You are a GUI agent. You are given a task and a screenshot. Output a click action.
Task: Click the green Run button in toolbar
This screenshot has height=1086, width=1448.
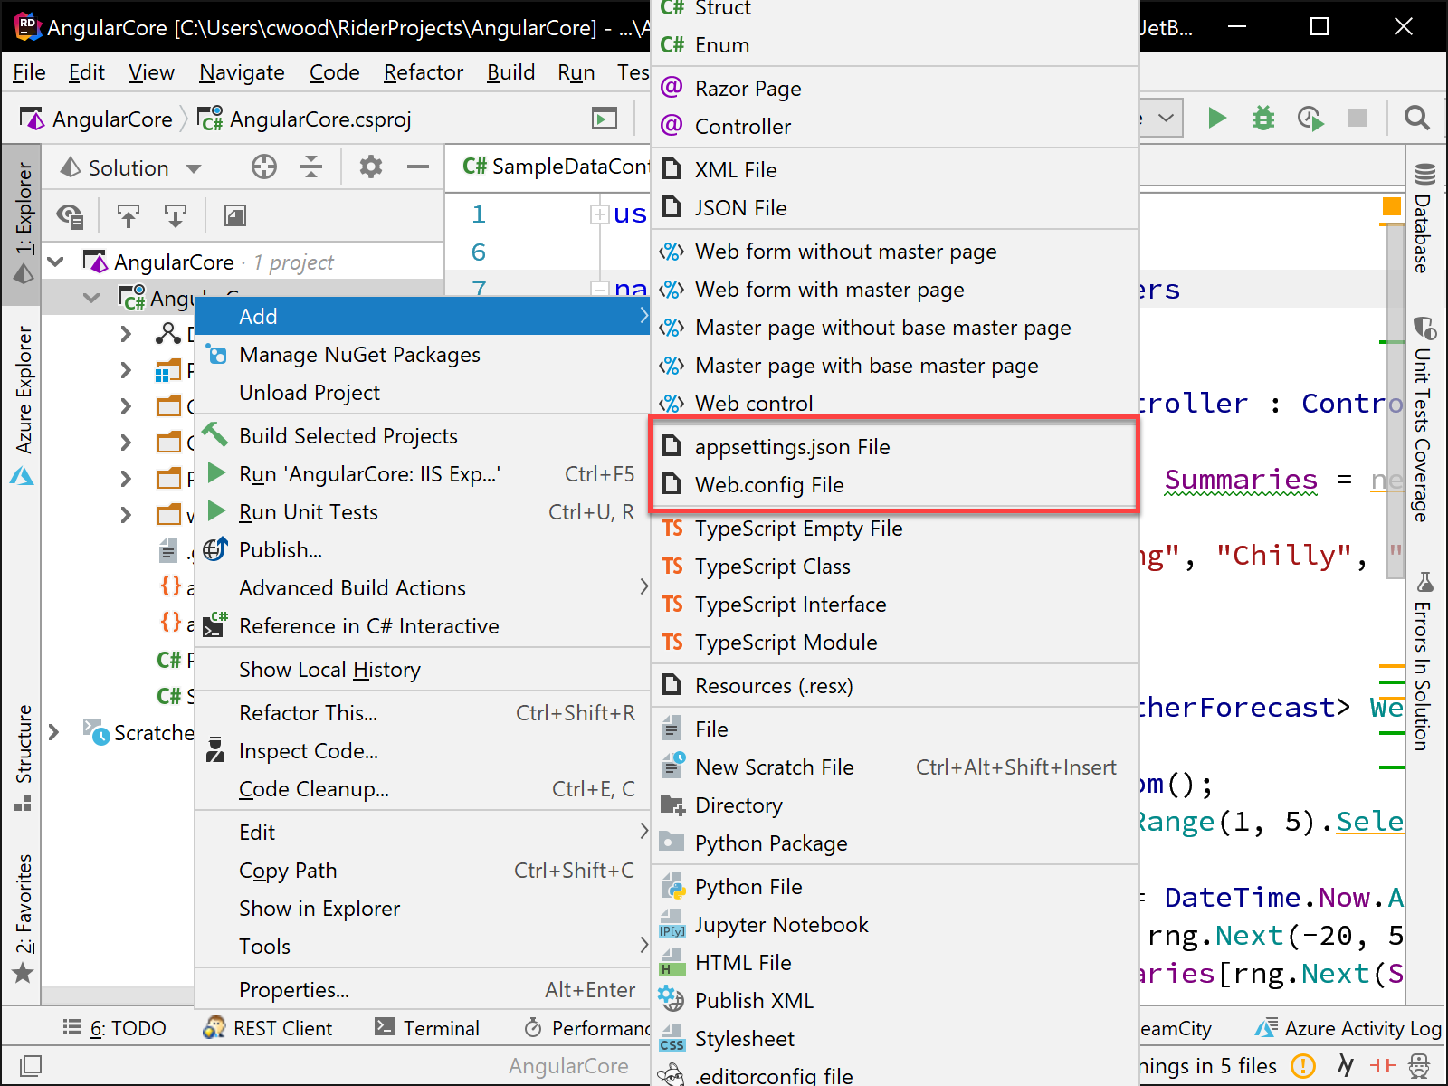coord(1217,118)
